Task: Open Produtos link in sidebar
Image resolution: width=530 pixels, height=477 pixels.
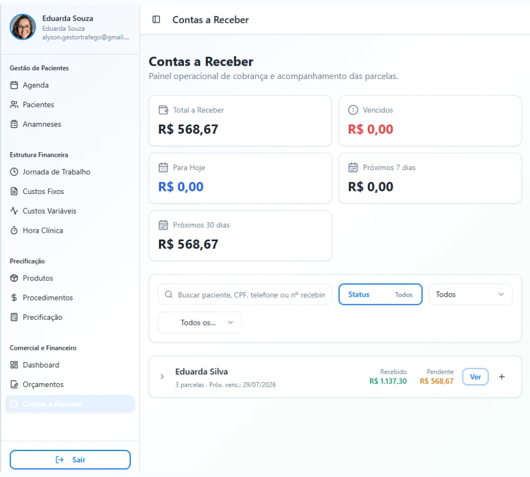Action: [x=70, y=278]
